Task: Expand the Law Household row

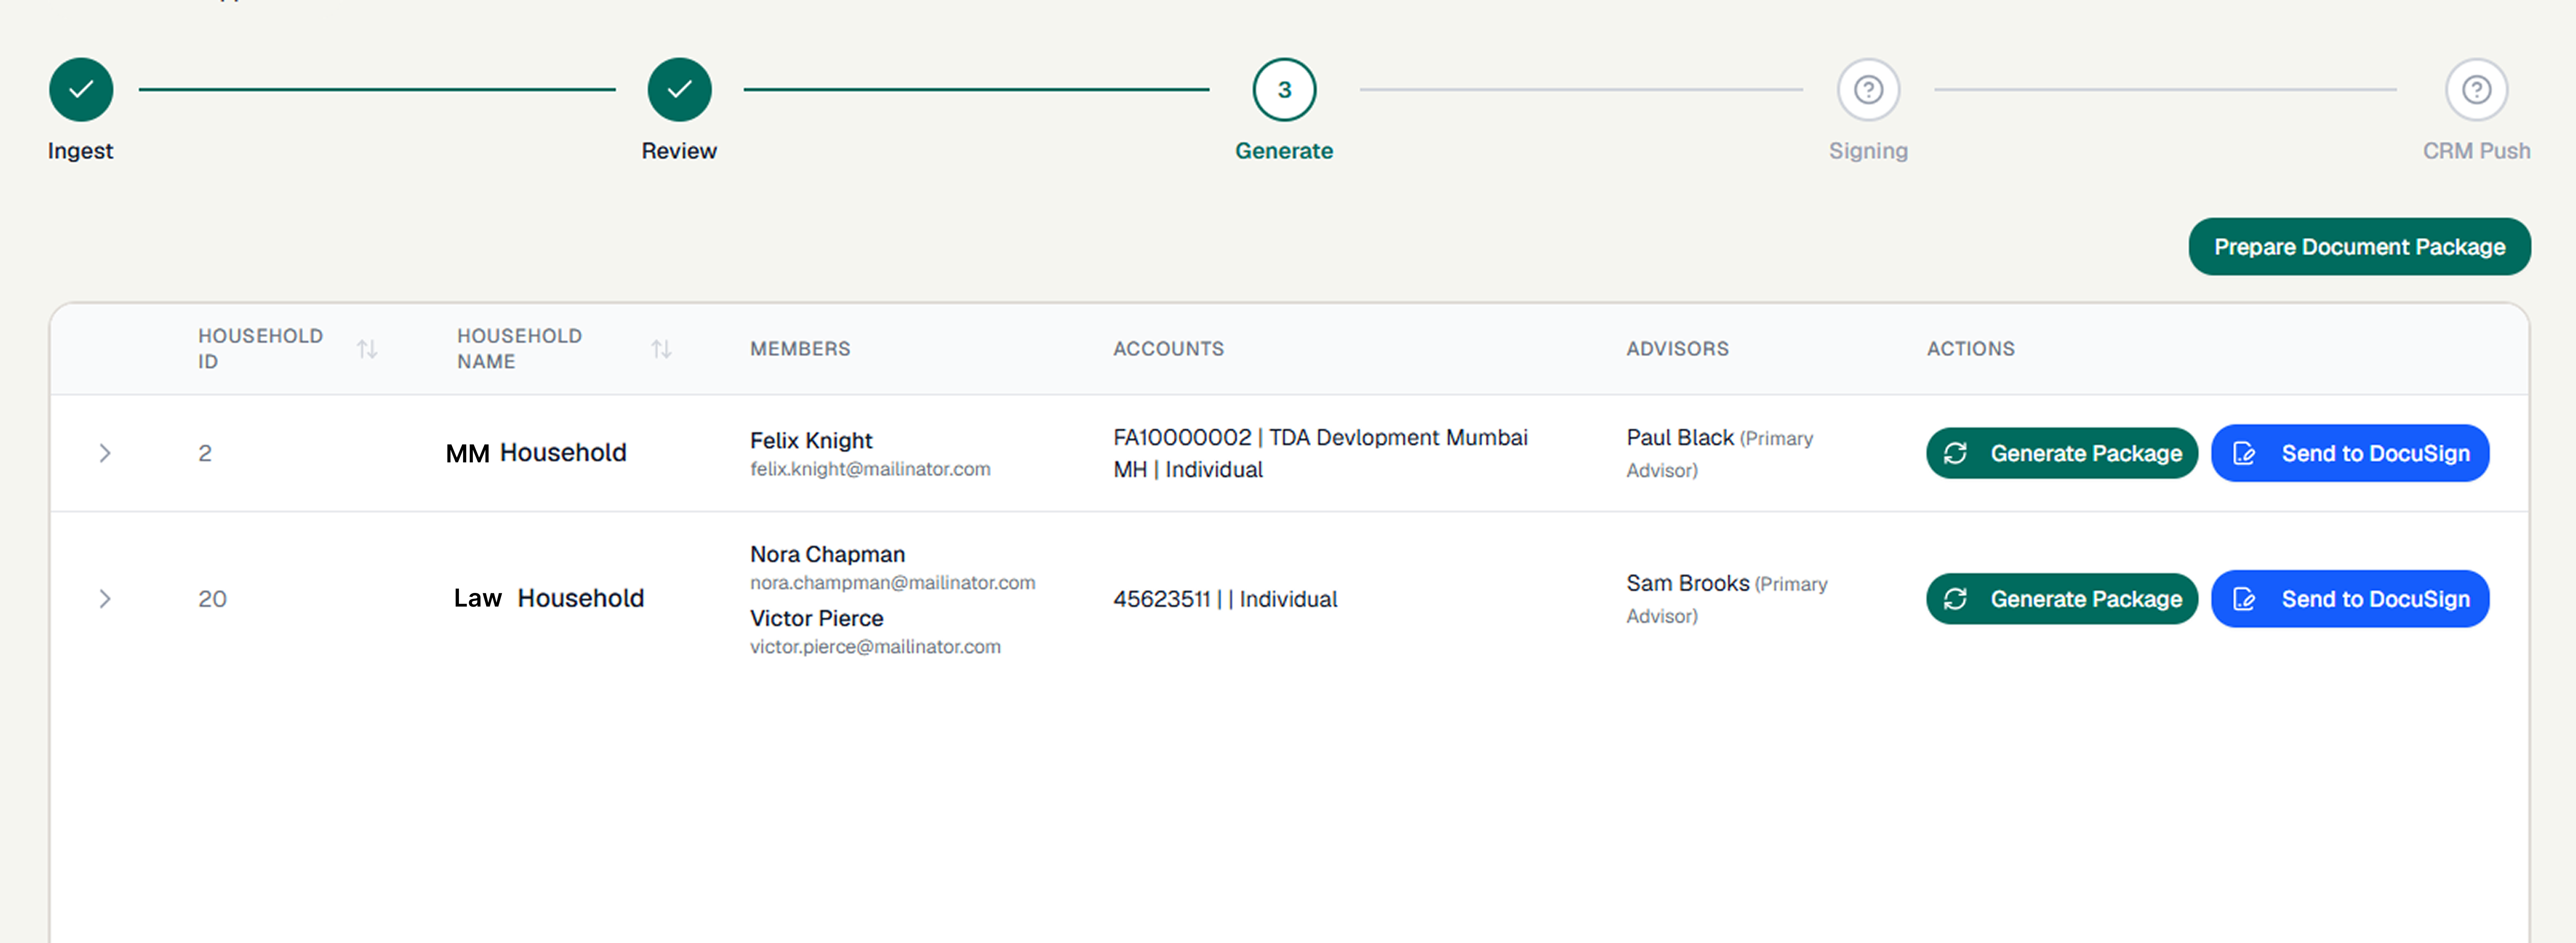Action: 105,599
